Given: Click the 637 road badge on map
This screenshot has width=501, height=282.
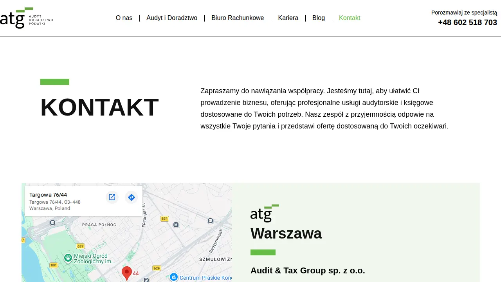Looking at the screenshot, I should click(81, 246).
